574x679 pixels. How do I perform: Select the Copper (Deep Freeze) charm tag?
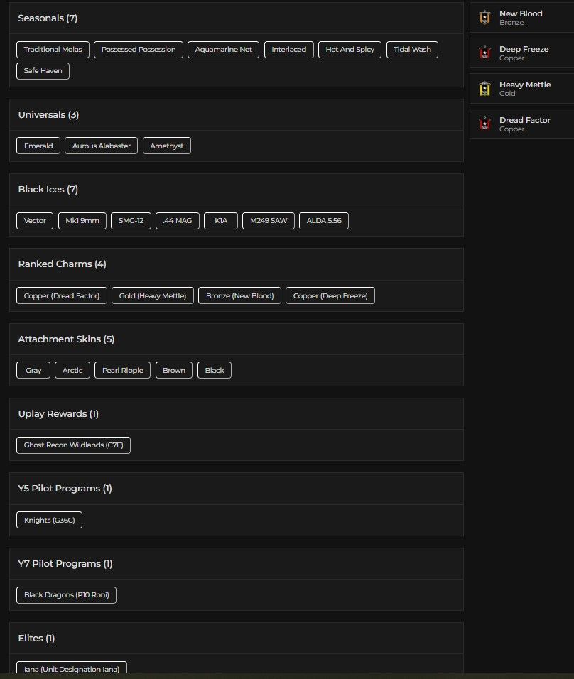330,295
